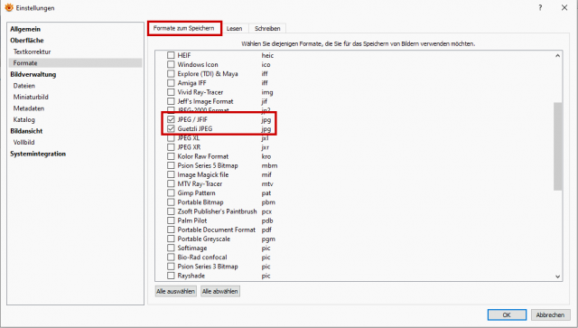
Task: Confirm settings with OK button
Action: [x=507, y=314]
